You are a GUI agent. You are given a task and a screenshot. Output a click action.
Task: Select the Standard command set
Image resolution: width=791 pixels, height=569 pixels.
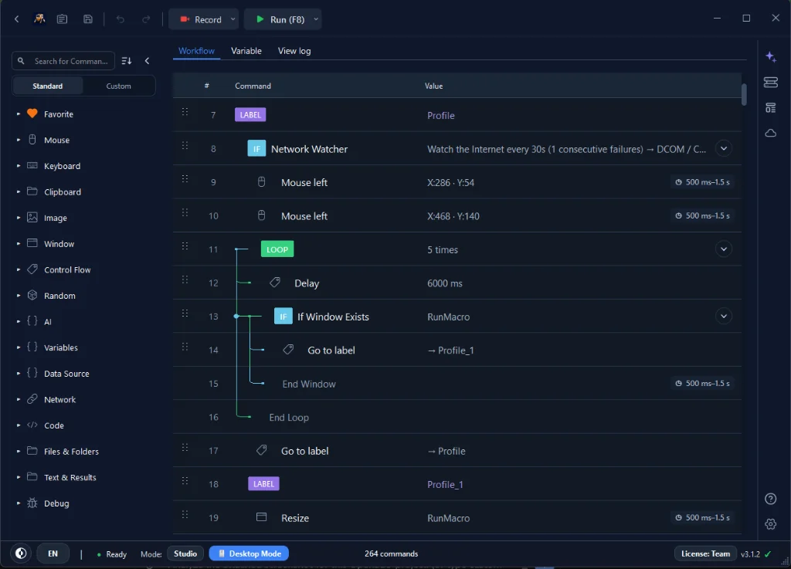tap(48, 86)
